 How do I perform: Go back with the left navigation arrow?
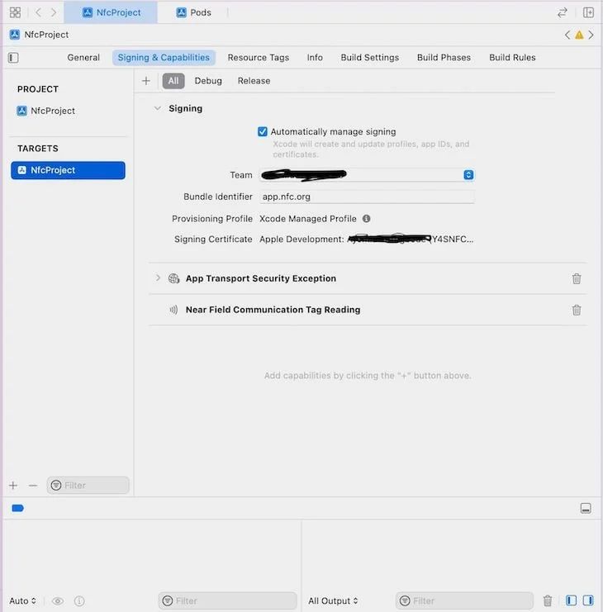click(x=38, y=12)
